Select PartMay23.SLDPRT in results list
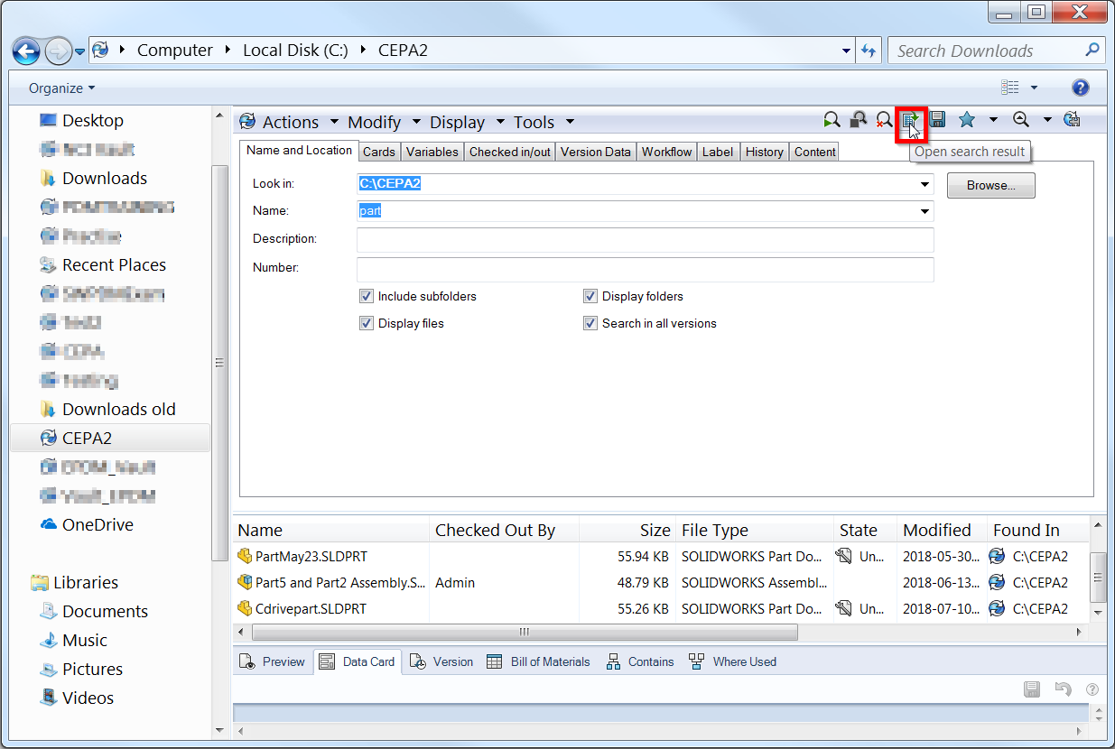 (x=311, y=556)
